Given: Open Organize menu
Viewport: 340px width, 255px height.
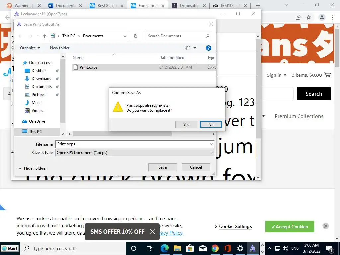Looking at the screenshot, I should pyautogui.click(x=30, y=48).
